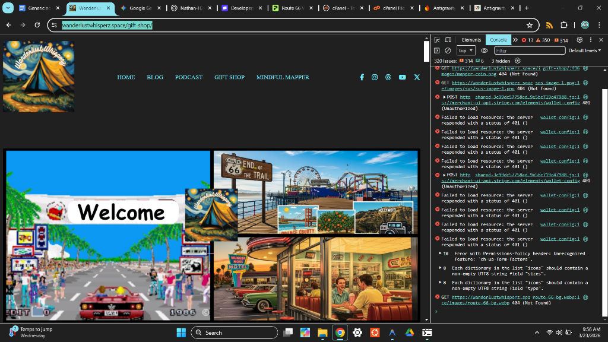
Task: Clear the console with the clear icon
Action: coord(448,50)
